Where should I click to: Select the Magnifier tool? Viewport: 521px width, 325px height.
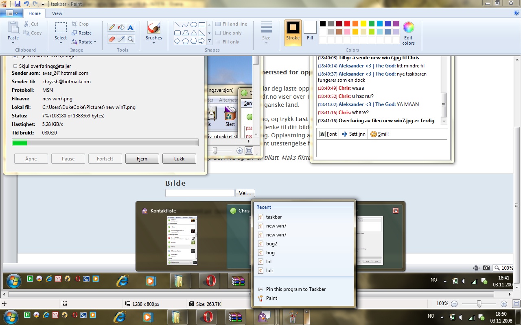[130, 39]
